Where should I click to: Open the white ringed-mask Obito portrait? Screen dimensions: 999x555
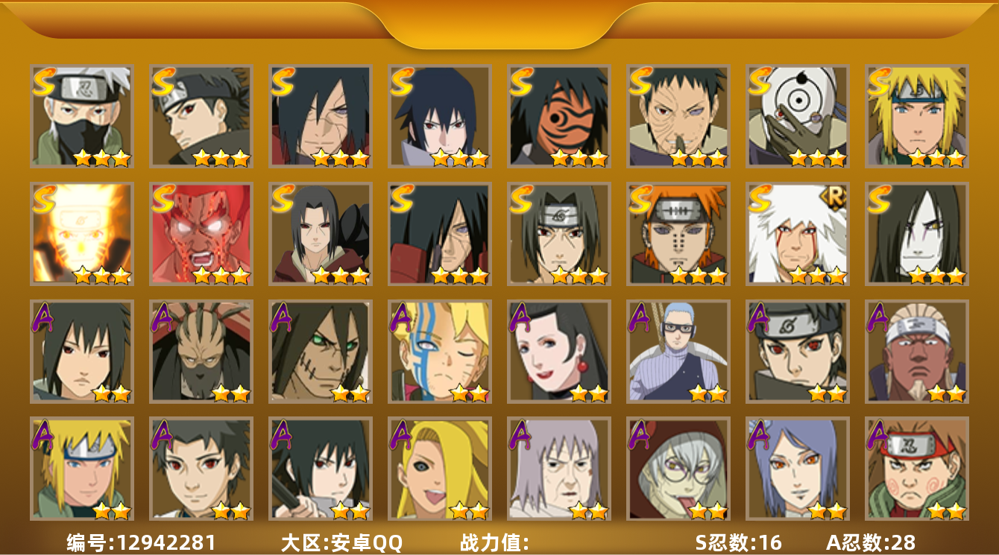797,115
